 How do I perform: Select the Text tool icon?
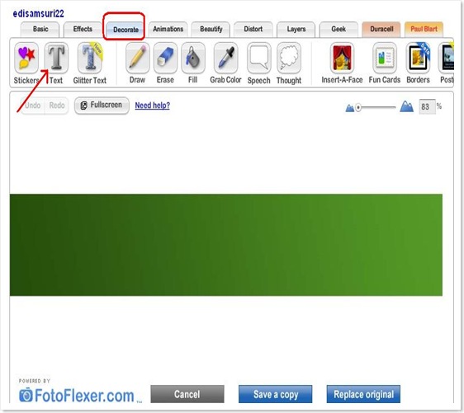click(56, 58)
